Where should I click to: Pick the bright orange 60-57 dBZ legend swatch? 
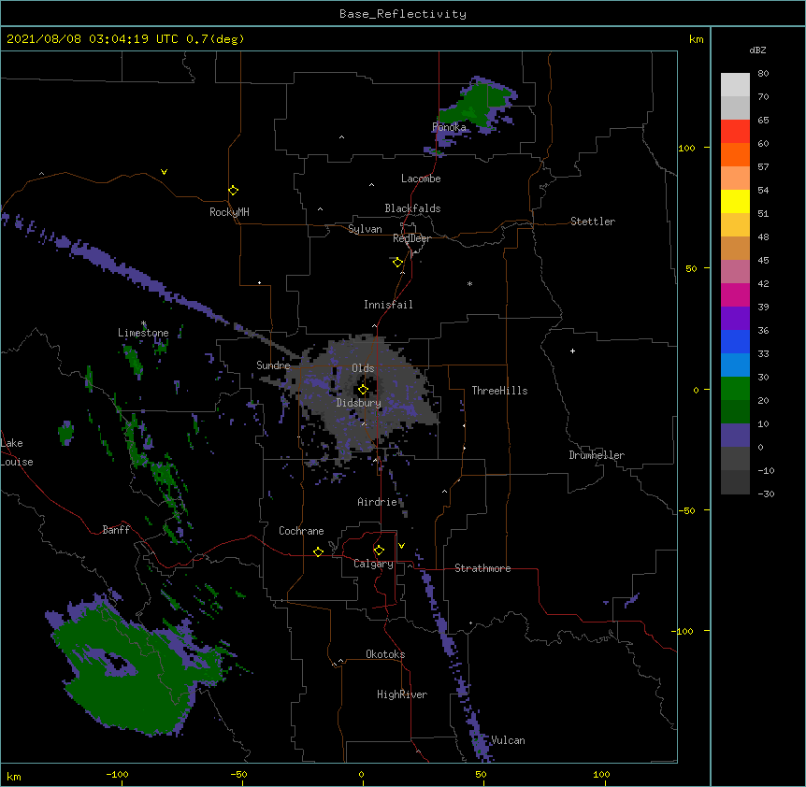(735, 154)
